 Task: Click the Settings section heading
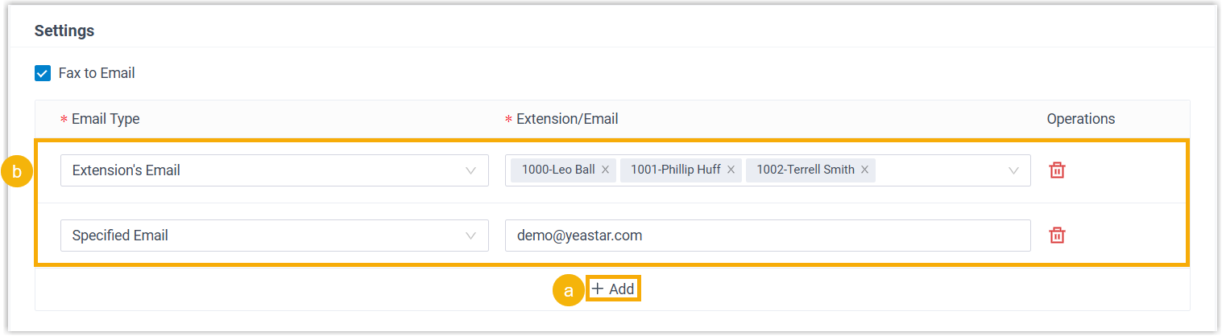[x=64, y=31]
